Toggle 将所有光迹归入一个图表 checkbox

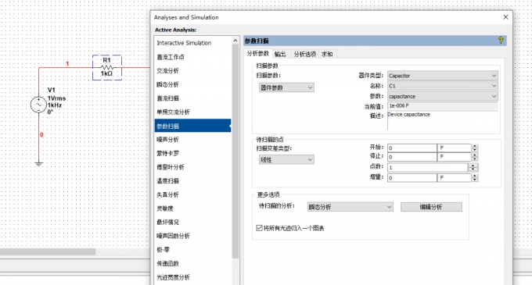coord(259,228)
